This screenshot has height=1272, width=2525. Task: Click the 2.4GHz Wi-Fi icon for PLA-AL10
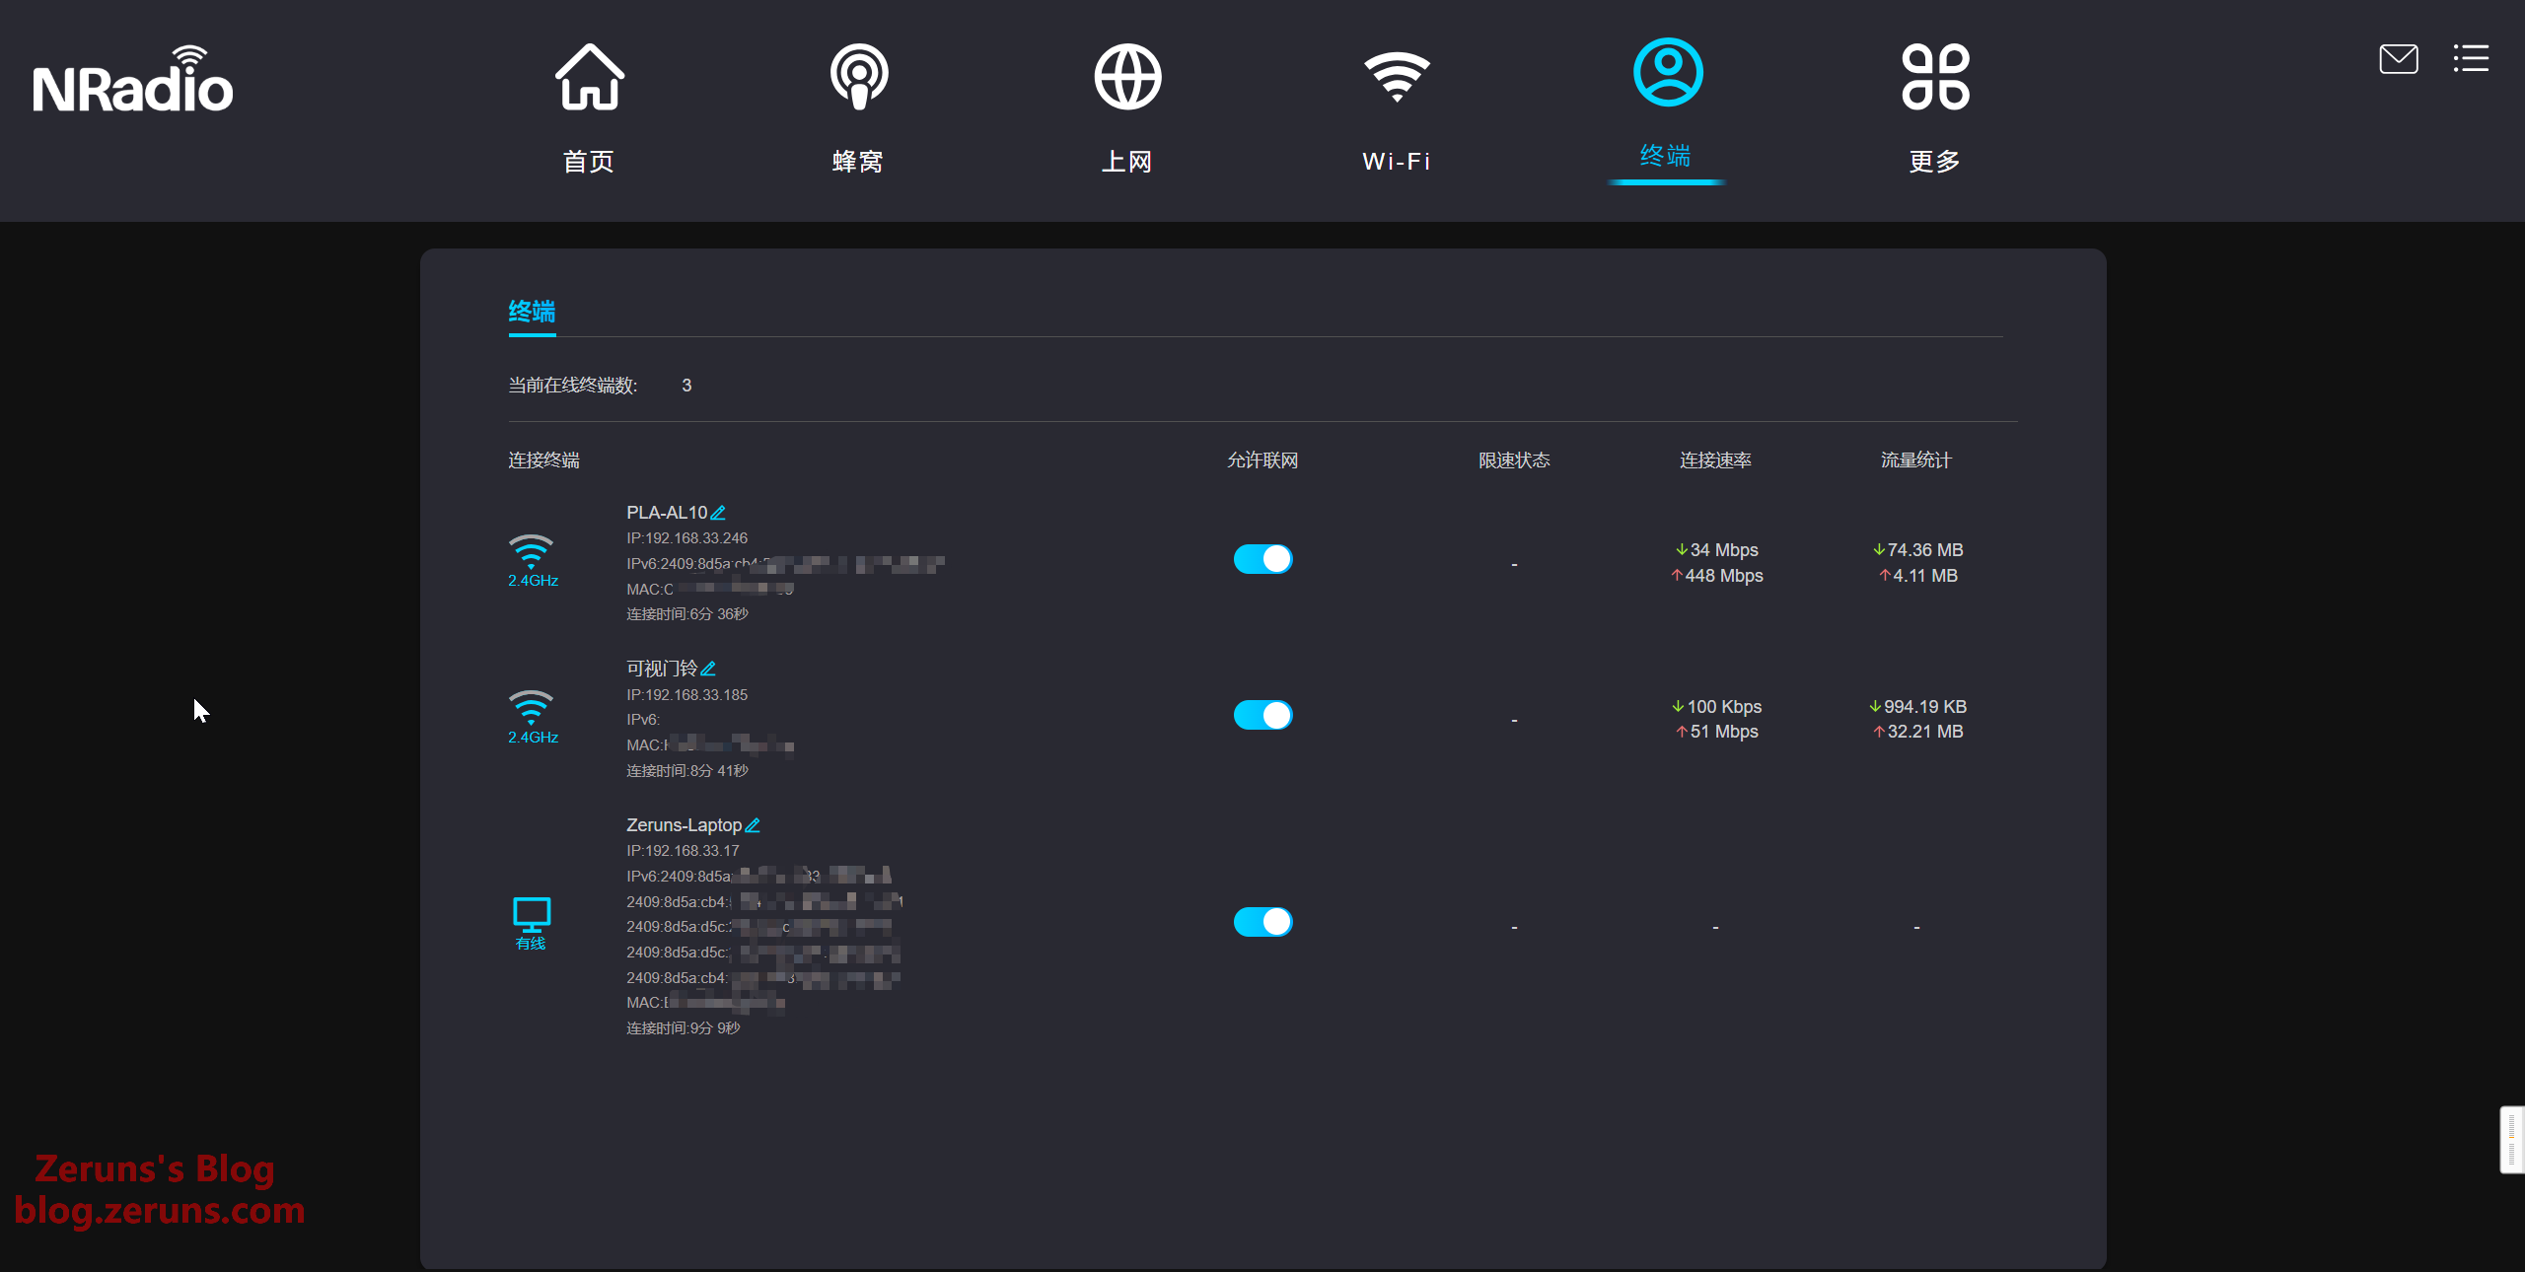click(532, 552)
